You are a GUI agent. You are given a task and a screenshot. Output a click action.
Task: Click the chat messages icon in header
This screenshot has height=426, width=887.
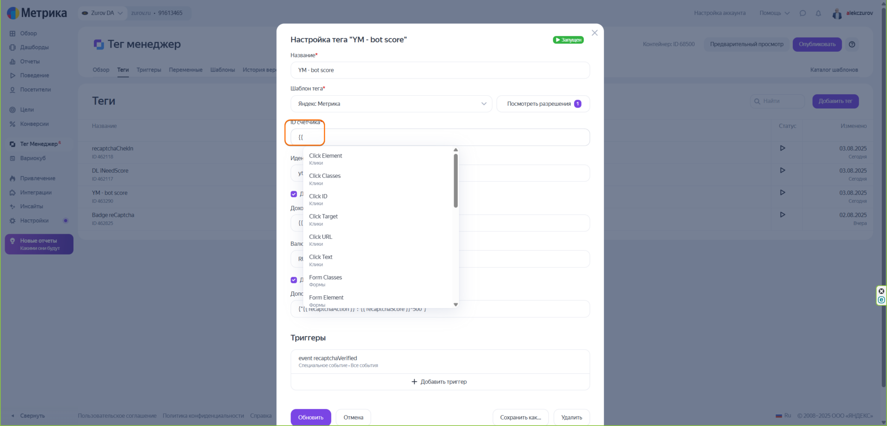click(802, 13)
